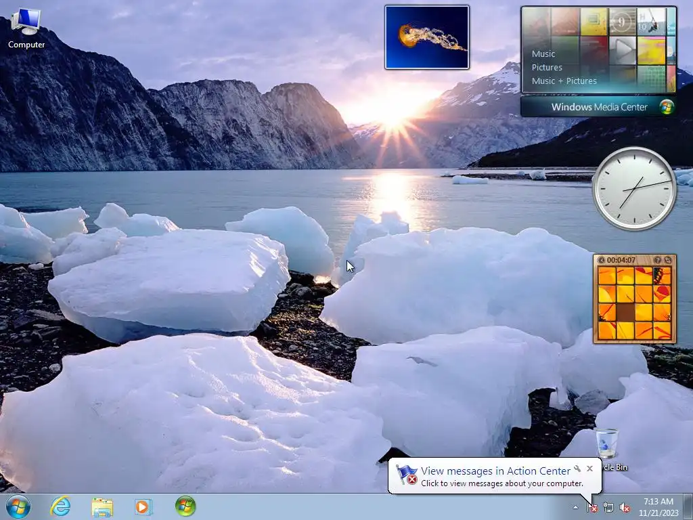Click "View messages in Action Center" title
This screenshot has width=693, height=520.
point(495,471)
